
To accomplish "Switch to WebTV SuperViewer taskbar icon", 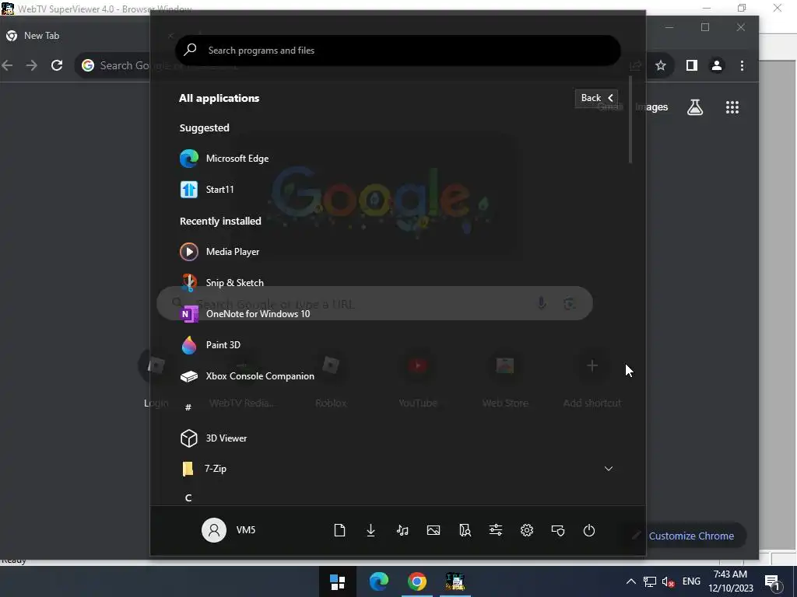I will (x=455, y=581).
